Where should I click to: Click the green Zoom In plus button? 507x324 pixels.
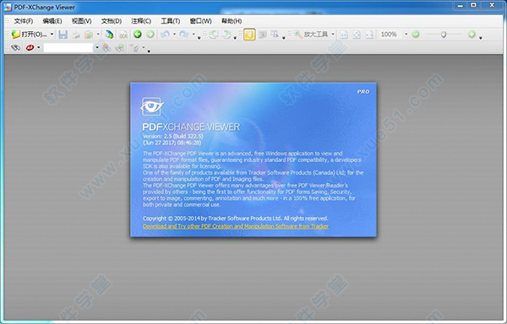[x=472, y=35]
